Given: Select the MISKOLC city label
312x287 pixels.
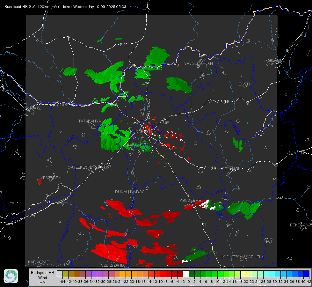Looking at the screenshot, I should coord(276,60).
